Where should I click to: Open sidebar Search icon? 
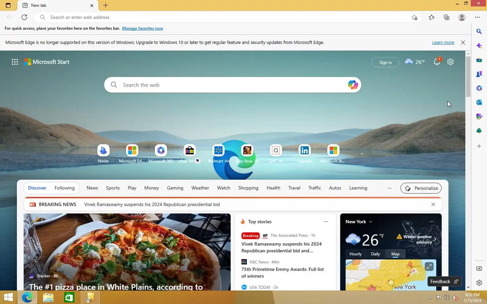(x=479, y=31)
